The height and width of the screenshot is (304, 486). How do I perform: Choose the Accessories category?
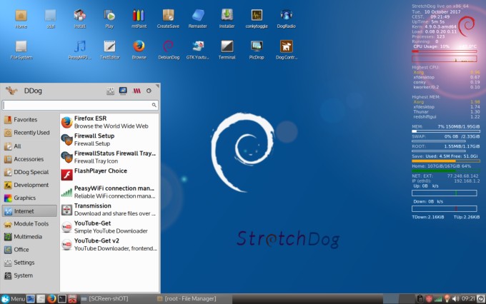point(29,159)
